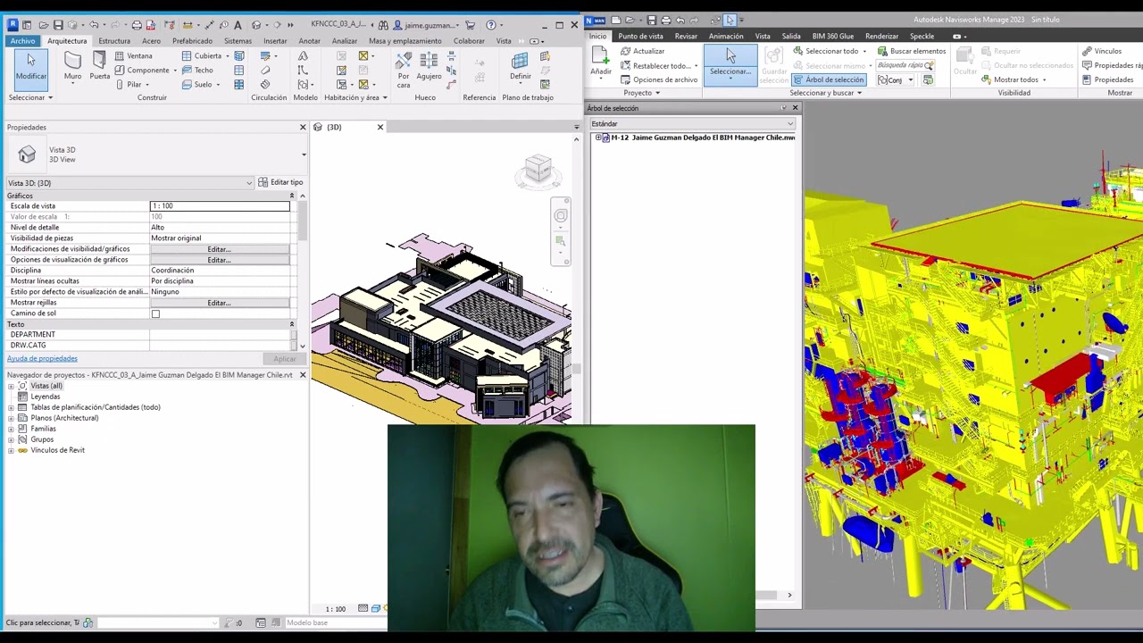
Task: Click the Nivel de detalle value Alto
Action: 220,228
